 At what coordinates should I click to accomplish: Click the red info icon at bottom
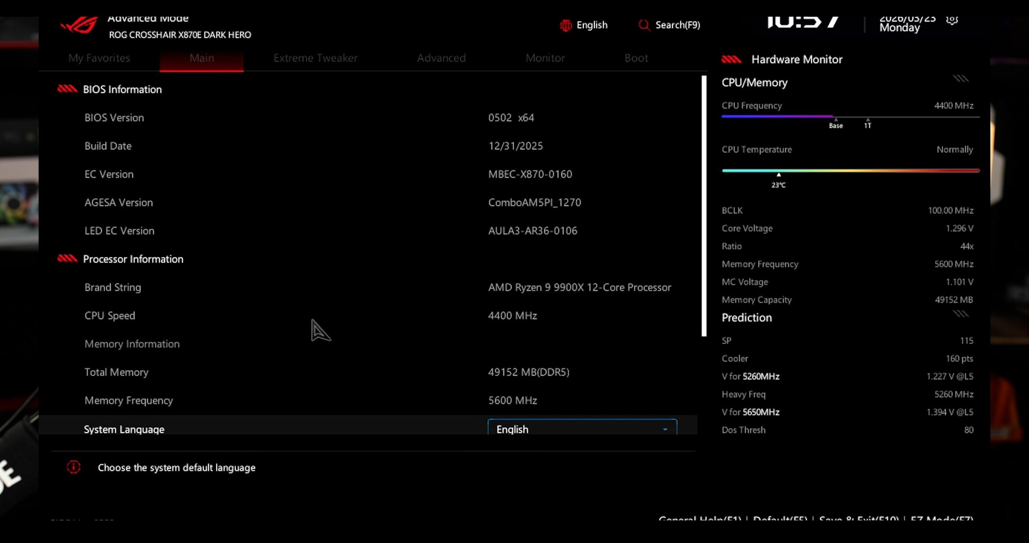(x=74, y=467)
